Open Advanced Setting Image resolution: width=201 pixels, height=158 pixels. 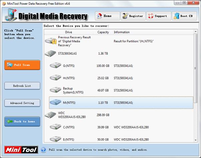[x=22, y=103]
